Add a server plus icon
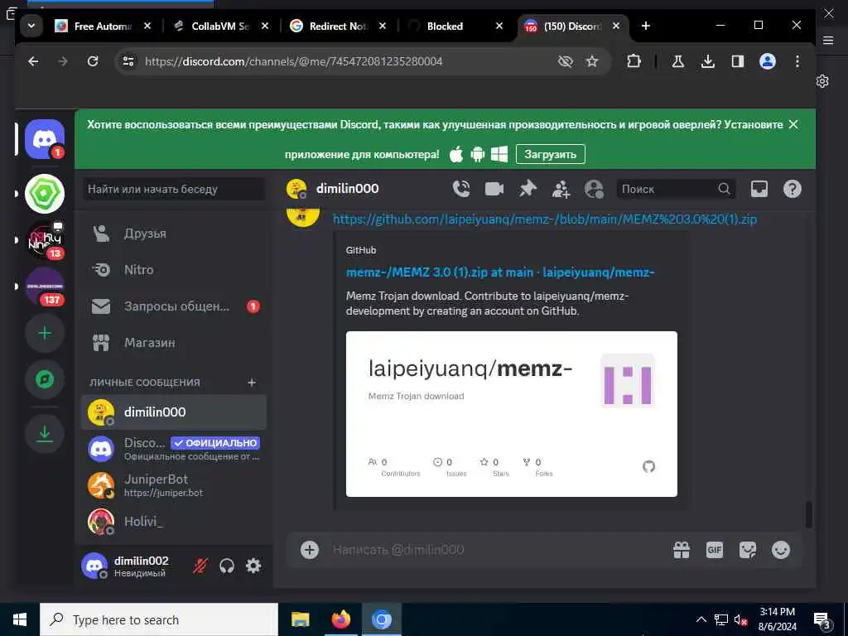The image size is (848, 636). coord(45,333)
